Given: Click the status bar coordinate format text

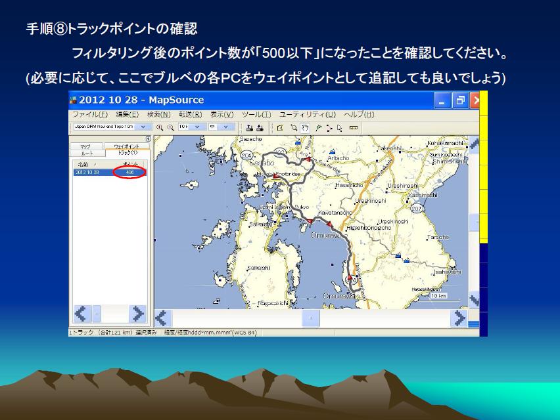Looking at the screenshot, I should (210, 333).
